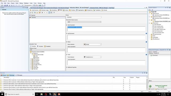Switch to the Calculations tab
The width and height of the screenshot is (171, 96).
[53, 10]
